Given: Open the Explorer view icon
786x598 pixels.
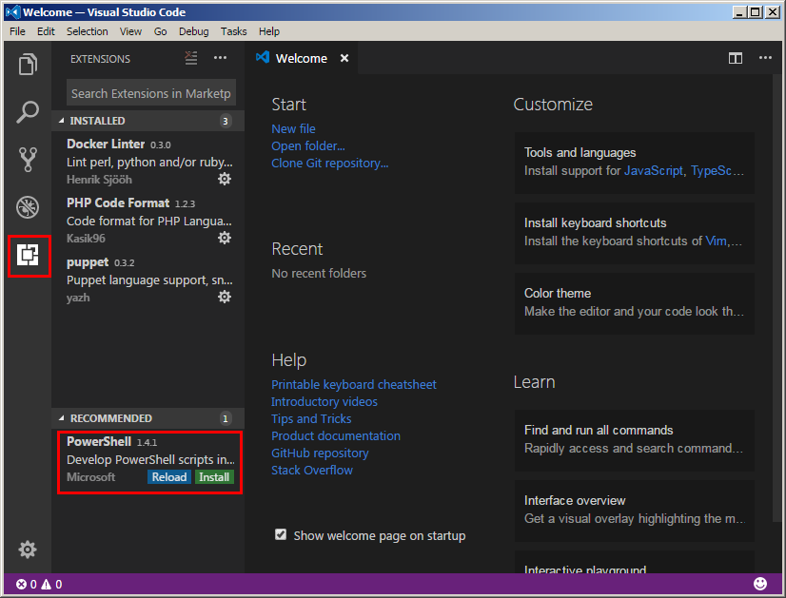Looking at the screenshot, I should point(27,65).
